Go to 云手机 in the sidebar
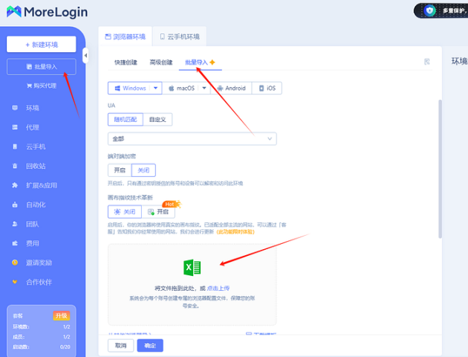The height and width of the screenshot is (357, 468). click(35, 147)
